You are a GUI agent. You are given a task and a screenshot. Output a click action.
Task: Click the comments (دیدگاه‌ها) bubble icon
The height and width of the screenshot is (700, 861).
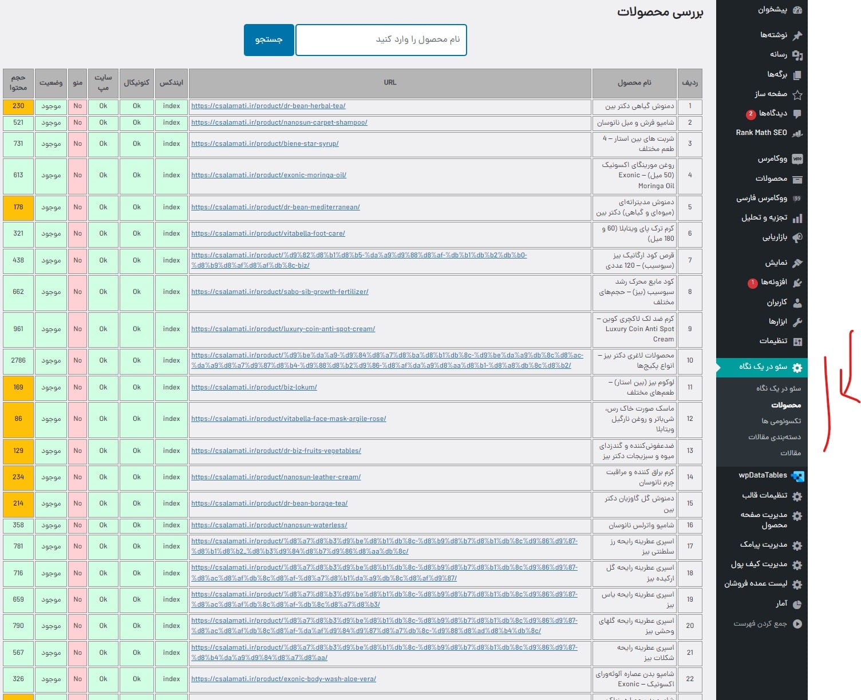coord(797,114)
